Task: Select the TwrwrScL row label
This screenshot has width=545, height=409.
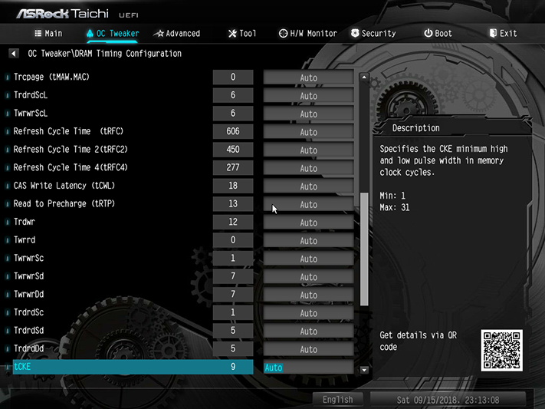Action: pos(30,113)
